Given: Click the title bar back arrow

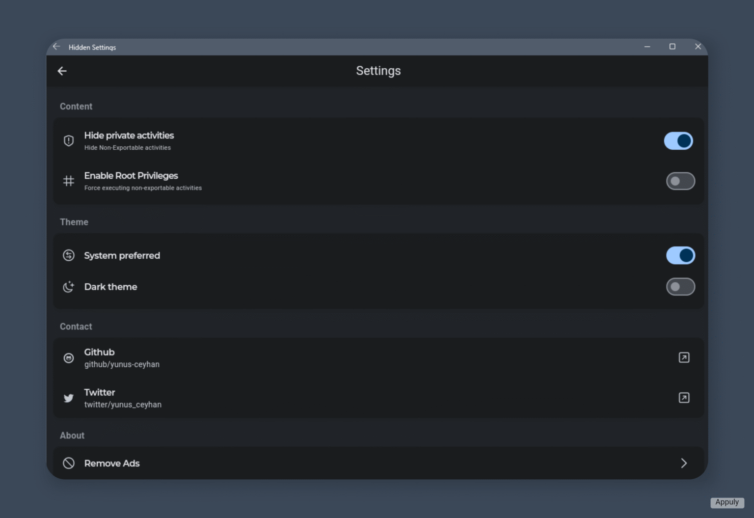Looking at the screenshot, I should click(x=56, y=47).
